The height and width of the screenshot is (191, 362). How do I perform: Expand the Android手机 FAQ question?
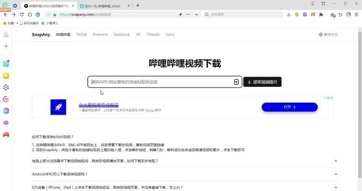(x=185, y=174)
